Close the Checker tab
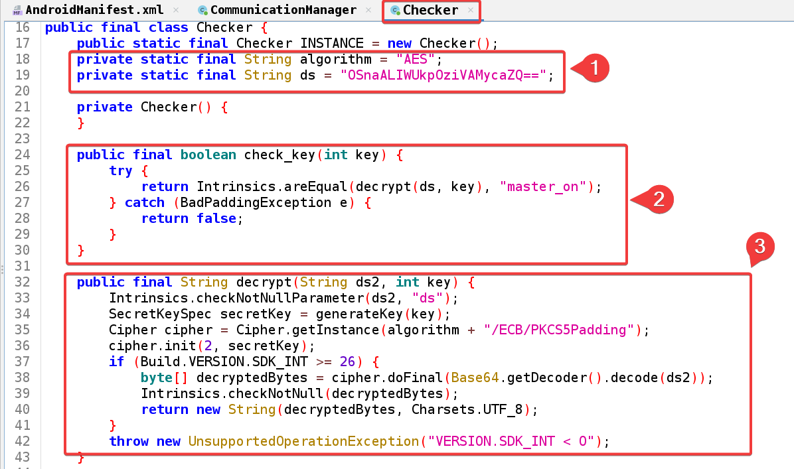794x469 pixels. click(x=471, y=10)
